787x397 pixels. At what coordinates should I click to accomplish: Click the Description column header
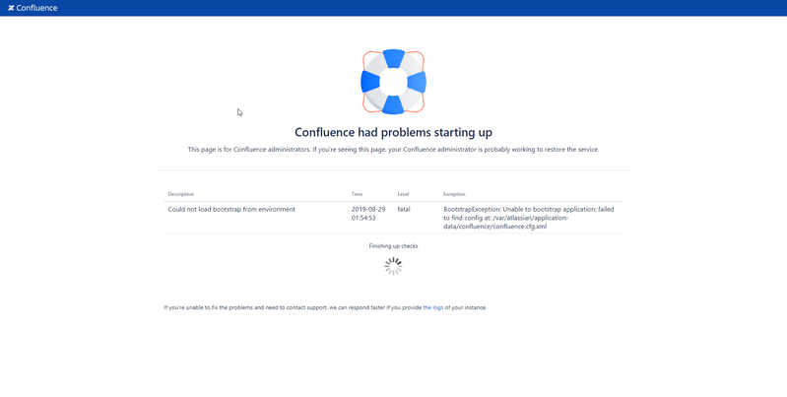pos(180,194)
